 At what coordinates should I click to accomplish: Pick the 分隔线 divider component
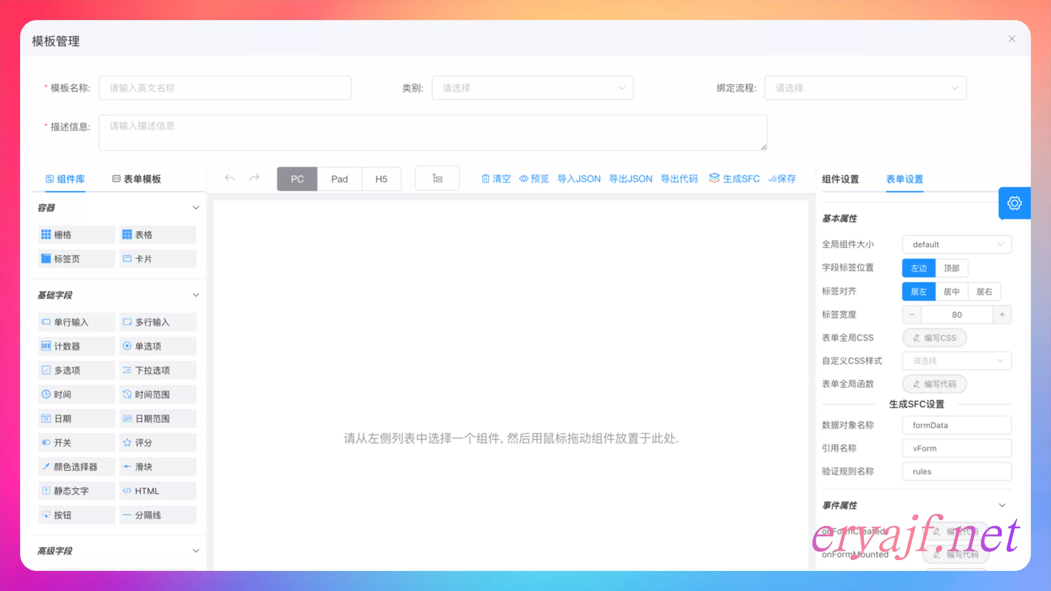point(158,515)
